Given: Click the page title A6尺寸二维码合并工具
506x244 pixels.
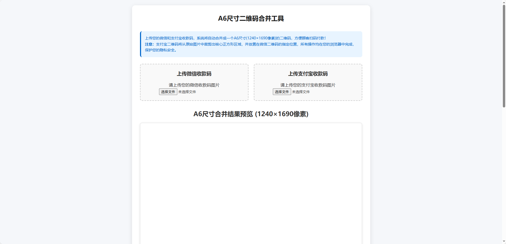Looking at the screenshot, I should pyautogui.click(x=251, y=19).
